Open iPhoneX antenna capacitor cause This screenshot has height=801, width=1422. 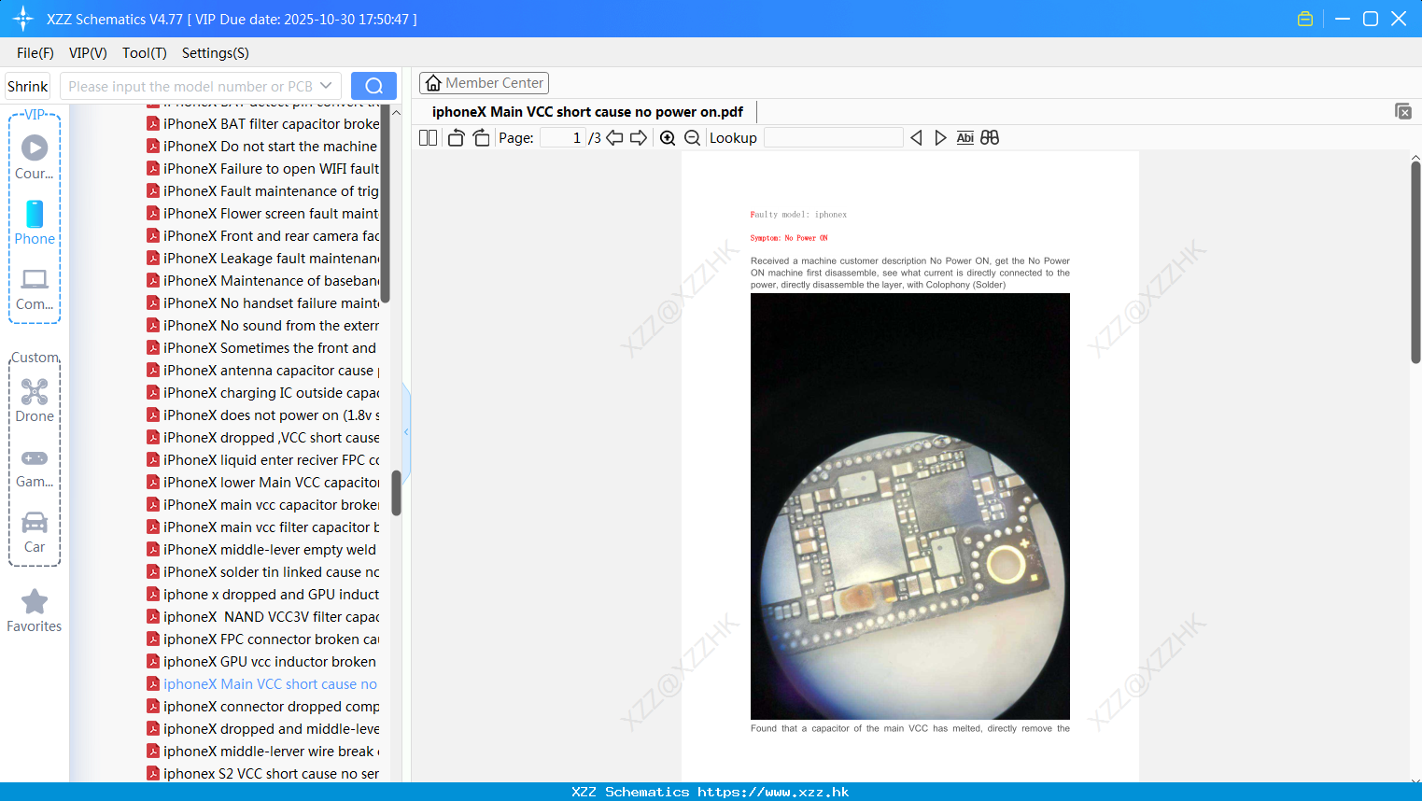(x=271, y=370)
